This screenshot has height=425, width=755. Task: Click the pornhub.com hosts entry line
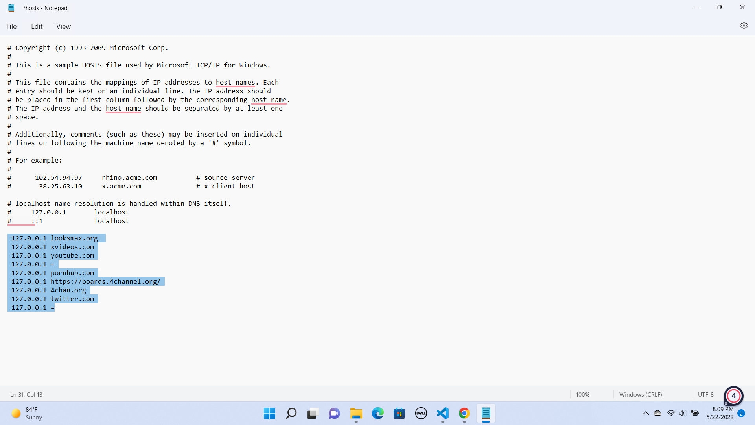tap(53, 273)
